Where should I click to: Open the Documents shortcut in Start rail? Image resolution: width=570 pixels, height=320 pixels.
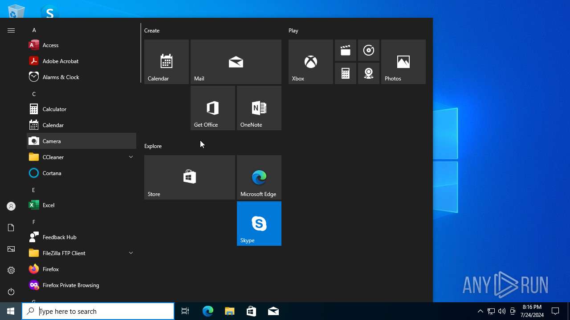coord(11,228)
